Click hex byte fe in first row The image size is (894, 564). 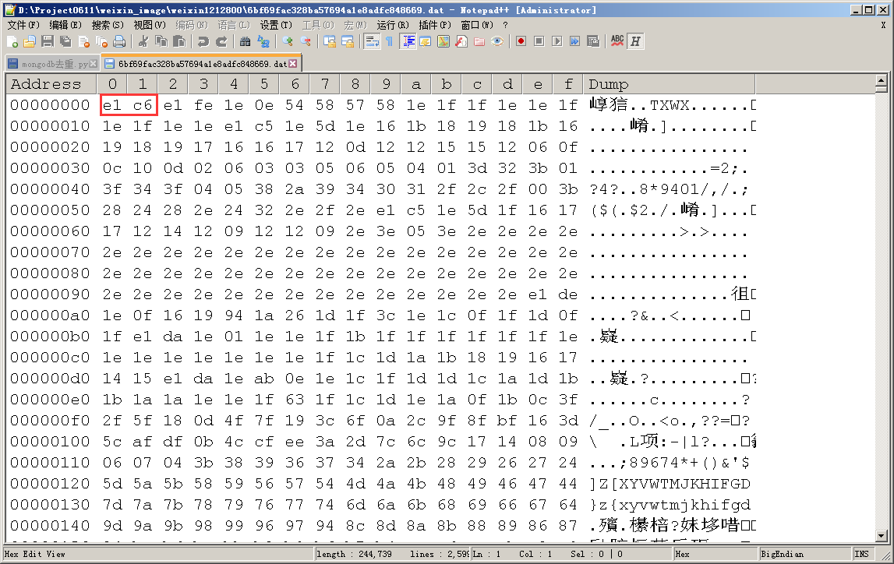point(203,105)
